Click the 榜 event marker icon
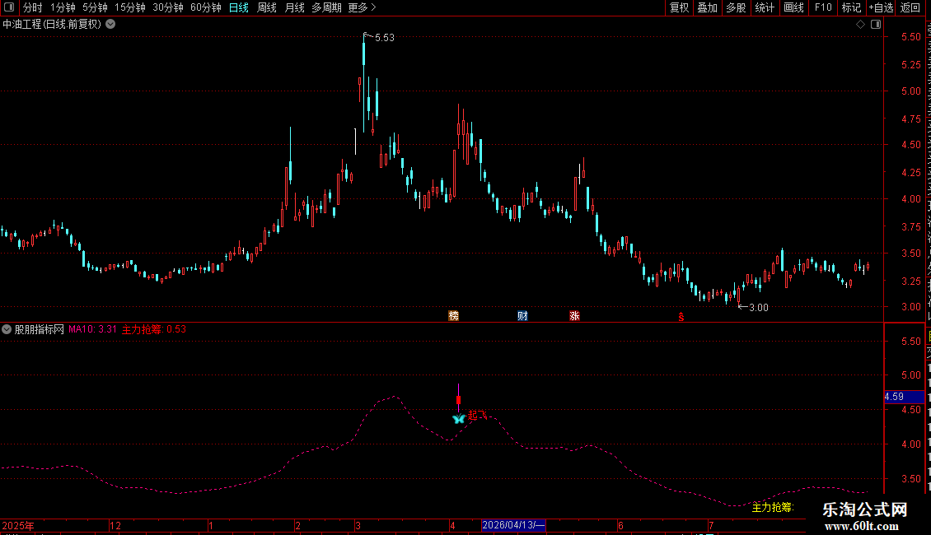Image resolution: width=931 pixels, height=535 pixels. 454,315
